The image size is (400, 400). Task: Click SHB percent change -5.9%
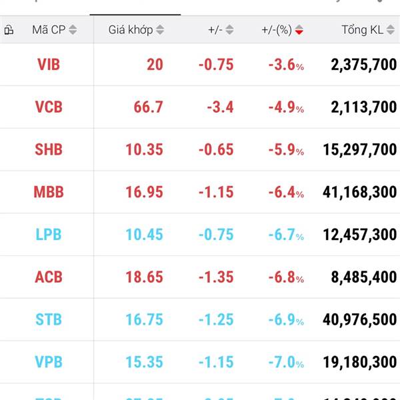pos(286,149)
